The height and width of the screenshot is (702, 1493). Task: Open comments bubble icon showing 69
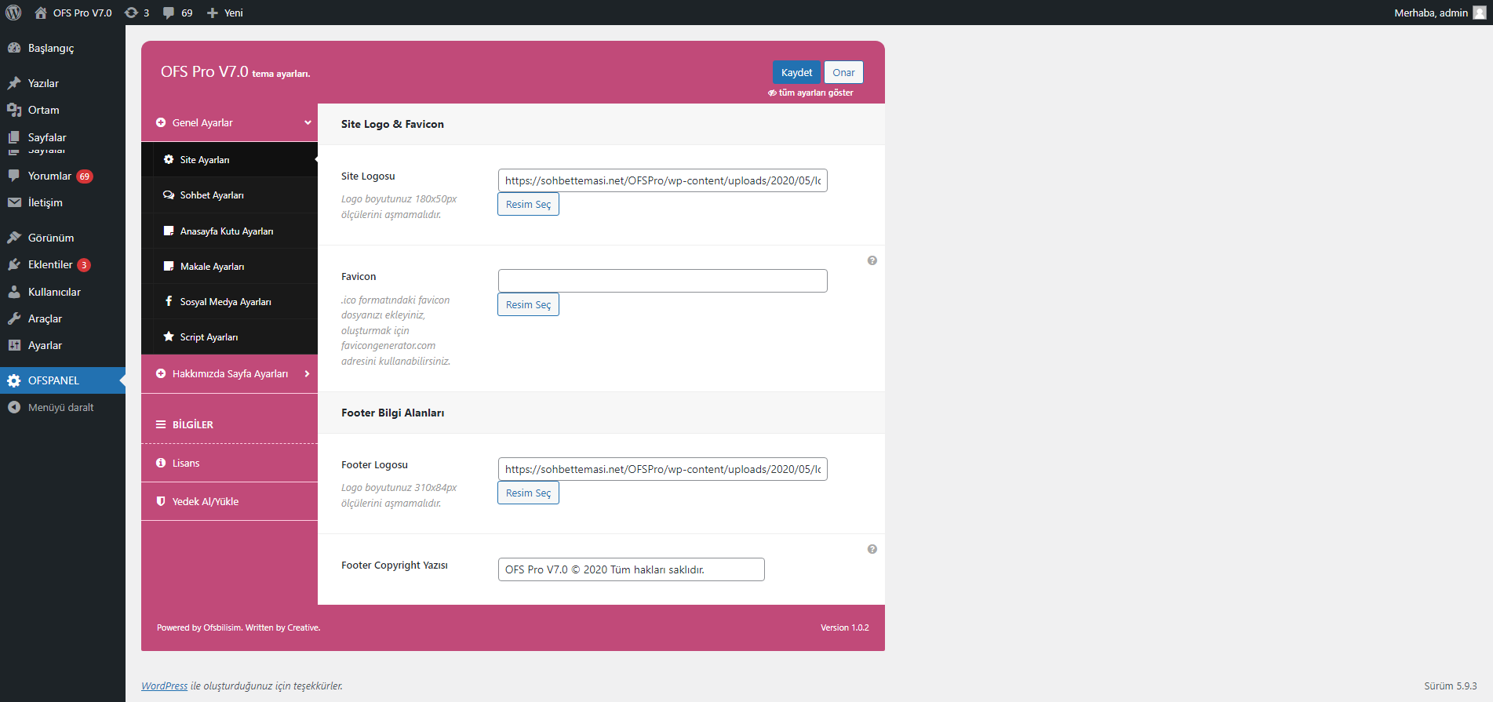[169, 13]
